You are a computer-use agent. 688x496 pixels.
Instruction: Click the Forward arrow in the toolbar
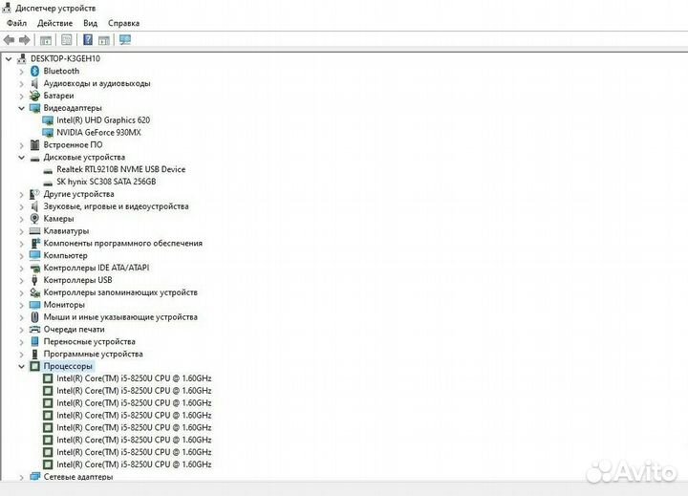[25, 40]
